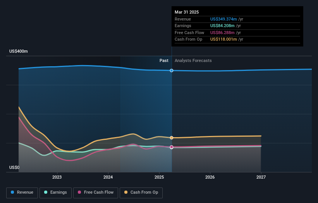Image resolution: width=318 pixels, height=203 pixels.
Task: Click the 2026 x-axis label
Action: coord(210,177)
